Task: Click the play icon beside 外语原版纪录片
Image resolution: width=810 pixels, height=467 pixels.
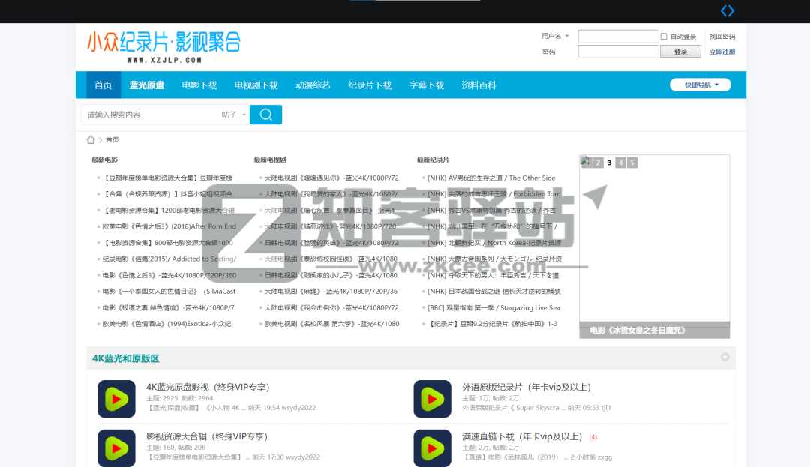Action: tap(432, 400)
